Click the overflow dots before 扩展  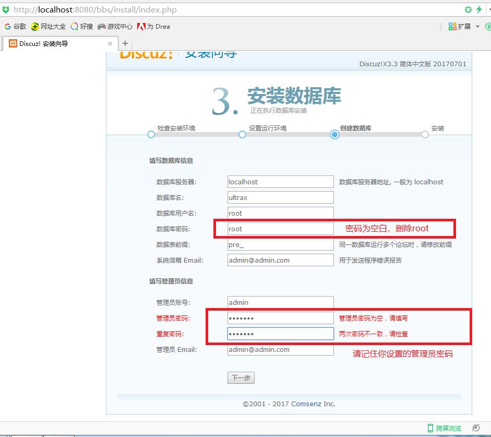pos(441,26)
